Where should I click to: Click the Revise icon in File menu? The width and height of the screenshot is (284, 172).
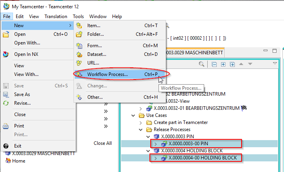click(x=6, y=103)
